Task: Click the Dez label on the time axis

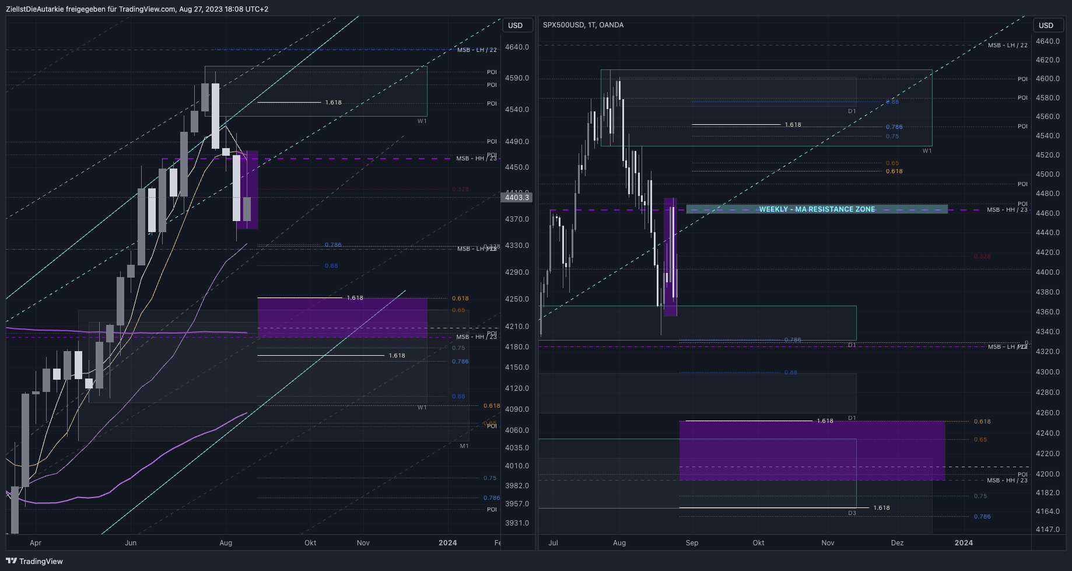Action: [x=897, y=543]
